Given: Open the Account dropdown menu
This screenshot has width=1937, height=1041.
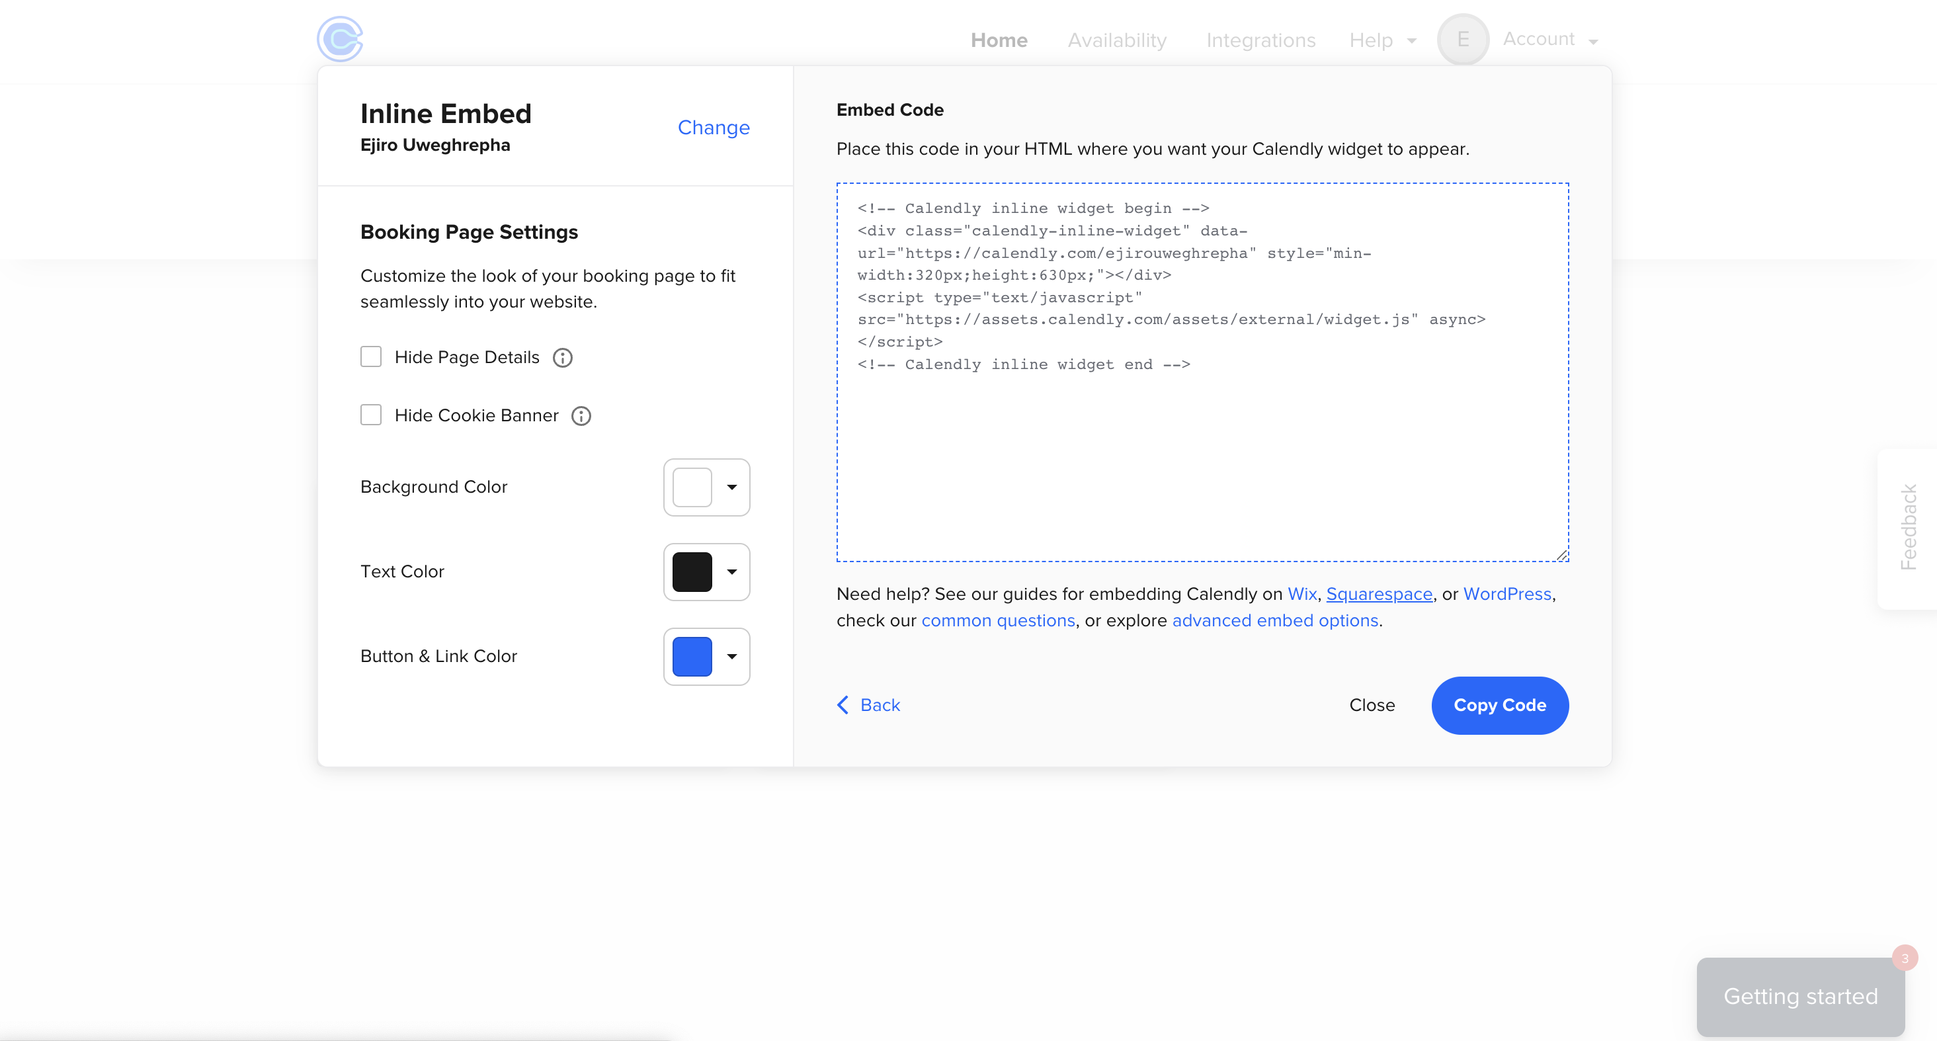Looking at the screenshot, I should 1549,39.
